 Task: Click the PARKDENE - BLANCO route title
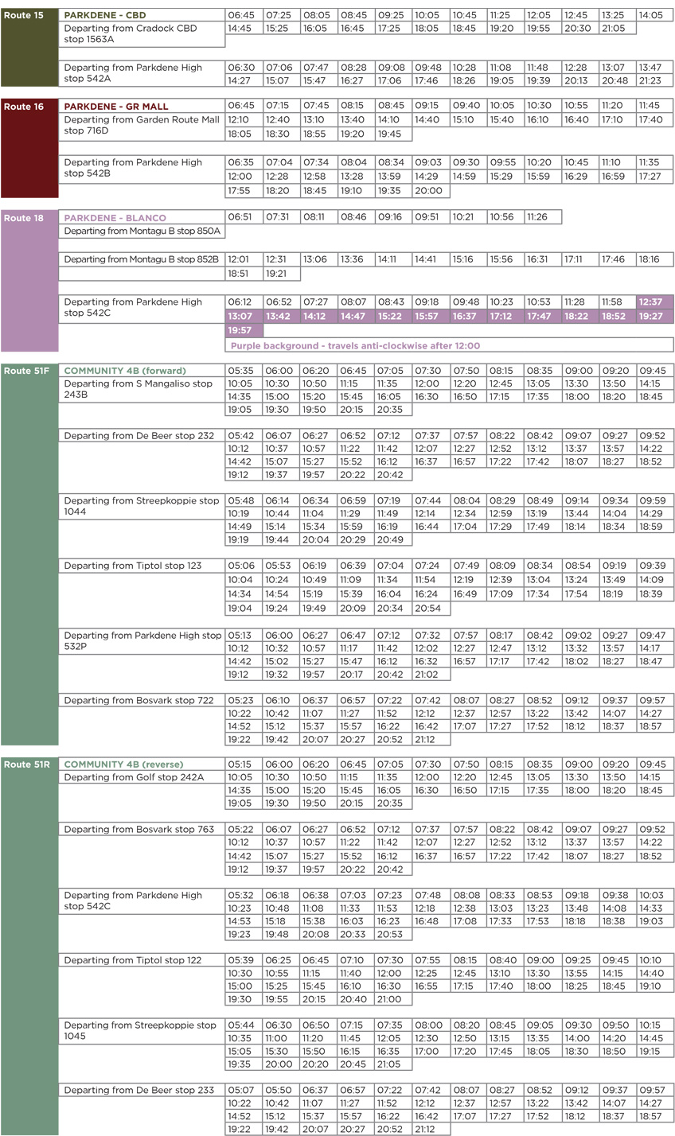(115, 216)
